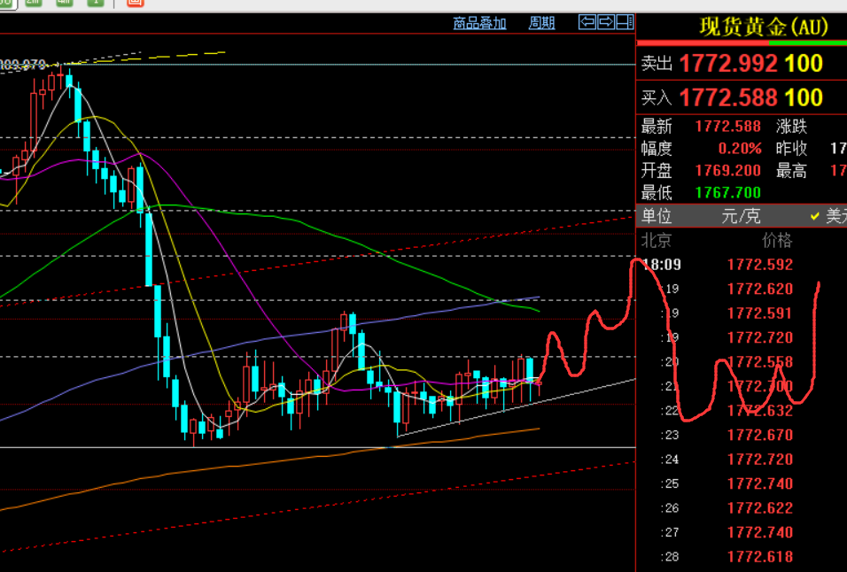This screenshot has height=572, width=847.
Task: Switch unit to 元/克
Action: point(741,216)
